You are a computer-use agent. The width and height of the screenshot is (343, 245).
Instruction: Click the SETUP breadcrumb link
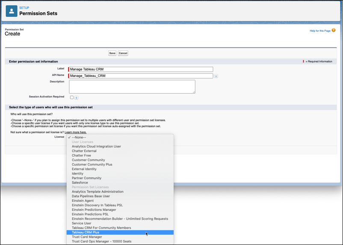[24, 8]
